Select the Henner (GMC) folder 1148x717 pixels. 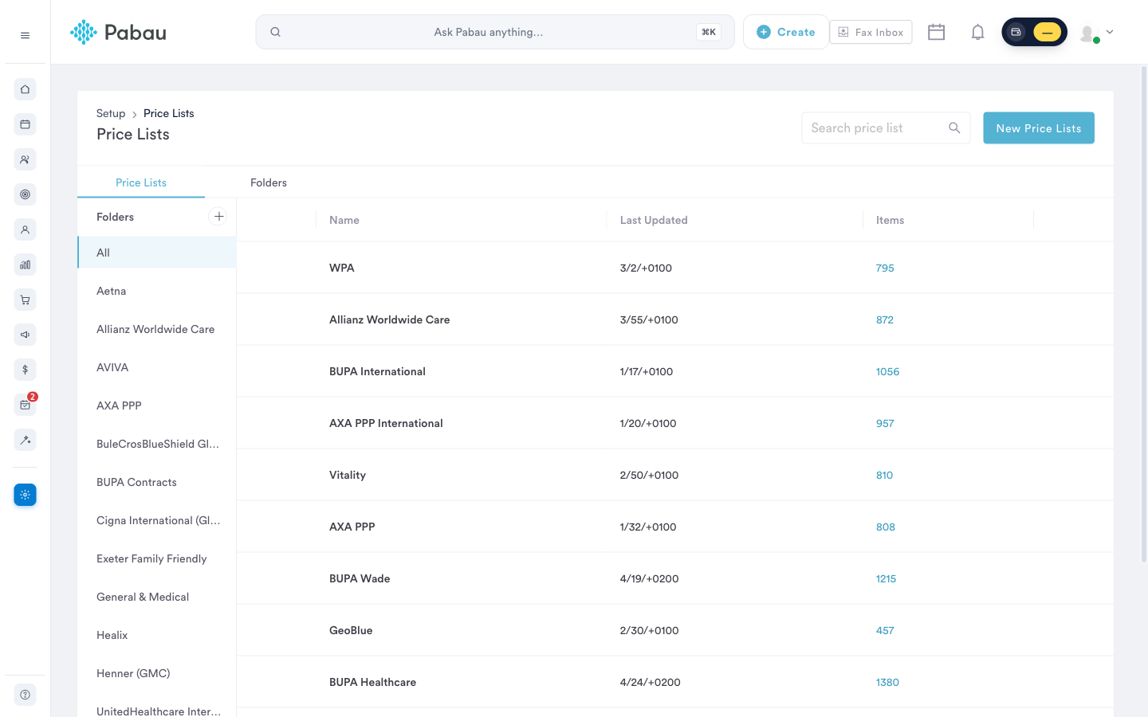(x=157, y=673)
